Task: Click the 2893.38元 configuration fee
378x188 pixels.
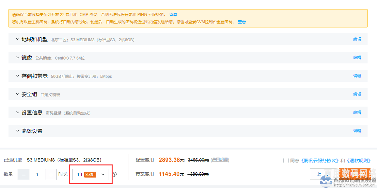Action: click(171, 160)
